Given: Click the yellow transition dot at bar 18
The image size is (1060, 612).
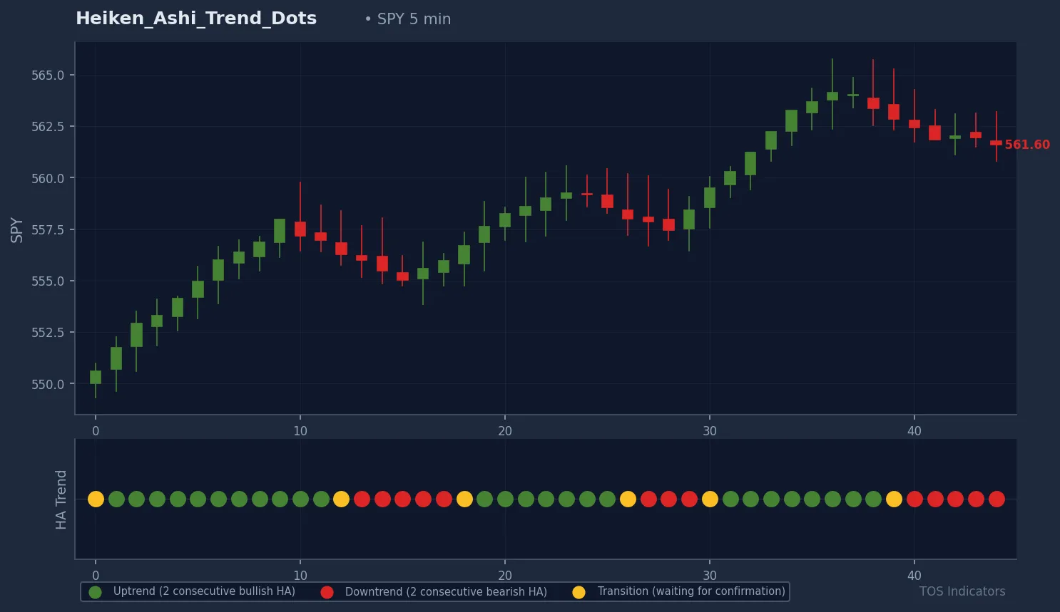Looking at the screenshot, I should tap(464, 499).
